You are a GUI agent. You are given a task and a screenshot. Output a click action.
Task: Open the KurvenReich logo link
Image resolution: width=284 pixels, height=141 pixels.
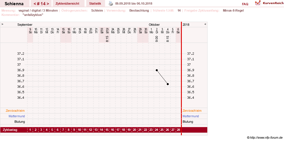pos(269,3)
